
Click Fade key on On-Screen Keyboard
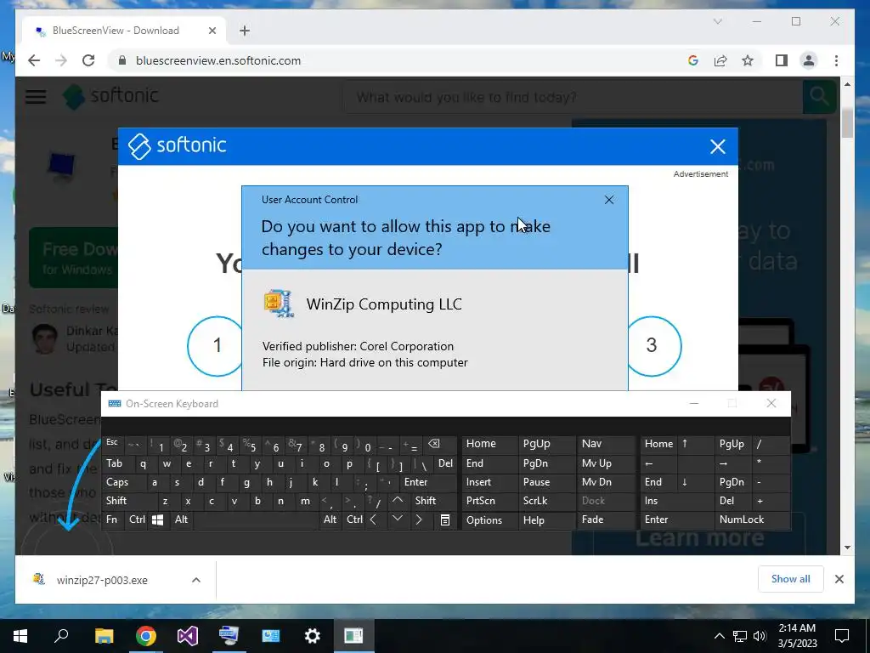click(x=606, y=520)
